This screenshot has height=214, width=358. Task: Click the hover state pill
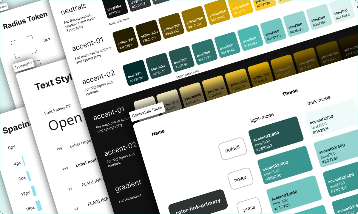241,178
